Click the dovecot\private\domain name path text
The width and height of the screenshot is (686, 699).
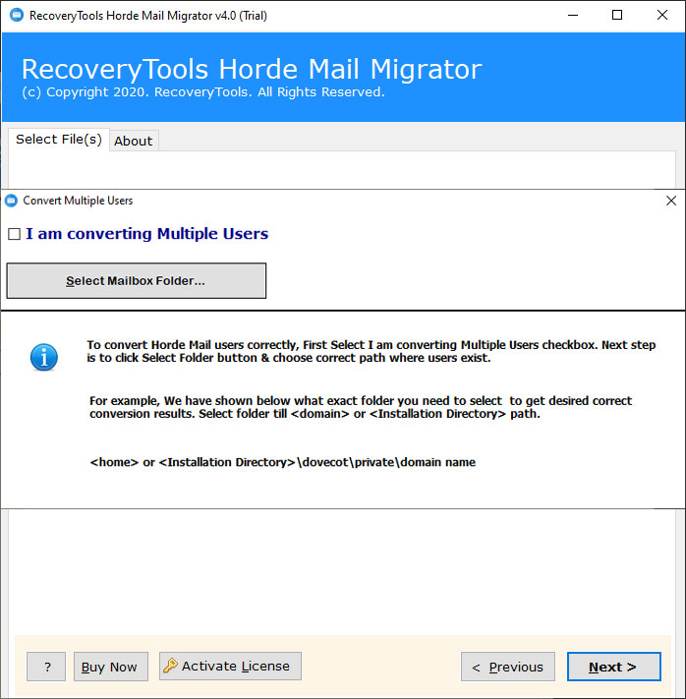tap(283, 462)
